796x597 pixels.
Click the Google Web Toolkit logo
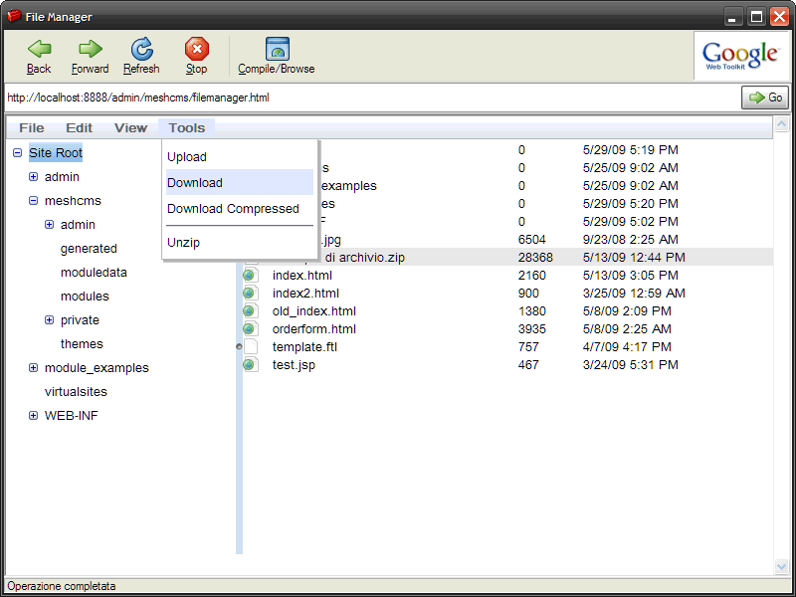pos(740,55)
